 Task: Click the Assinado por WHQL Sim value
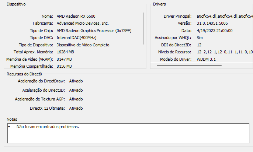(x=200, y=38)
